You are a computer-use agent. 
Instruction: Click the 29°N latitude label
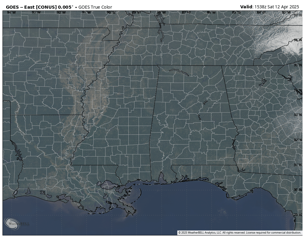tap(298, 214)
